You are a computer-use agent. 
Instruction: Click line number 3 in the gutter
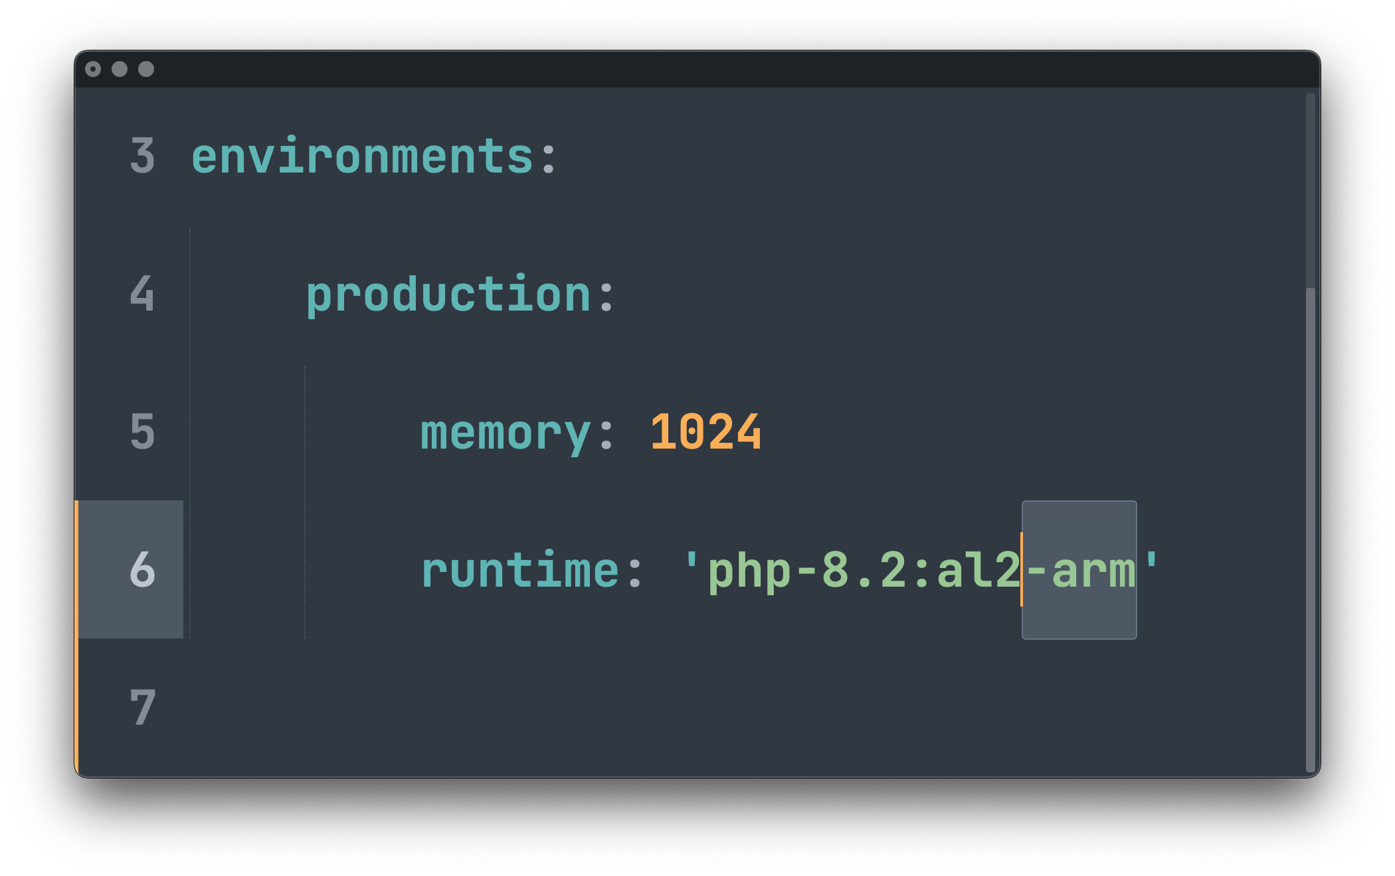coord(142,157)
